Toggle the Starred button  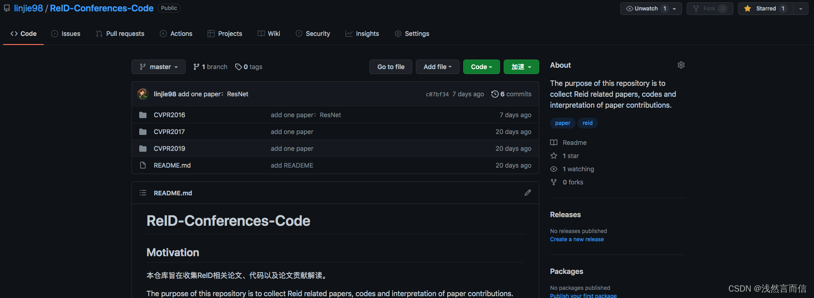(765, 9)
